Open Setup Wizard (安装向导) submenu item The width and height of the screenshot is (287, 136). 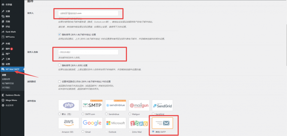point(6,79)
